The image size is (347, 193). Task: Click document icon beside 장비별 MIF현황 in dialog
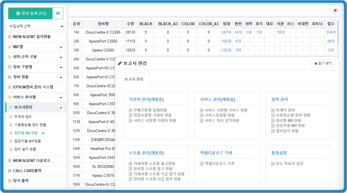[273, 121]
